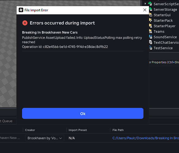Click the StarterPlayer icon
The image size is (179, 153).
pos(150,26)
